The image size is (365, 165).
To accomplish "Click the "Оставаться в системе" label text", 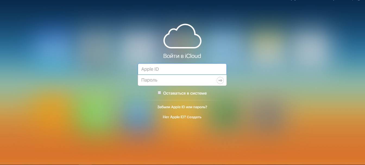I will [185, 93].
